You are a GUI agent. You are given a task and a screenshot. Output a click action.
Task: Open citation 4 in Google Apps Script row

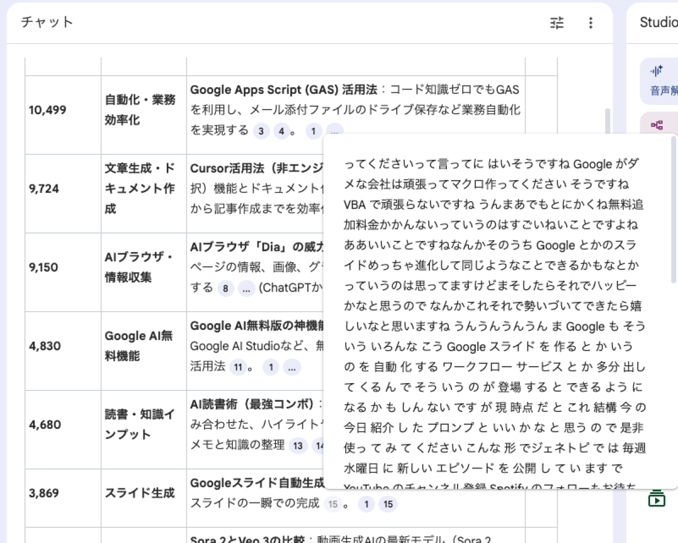tap(281, 131)
